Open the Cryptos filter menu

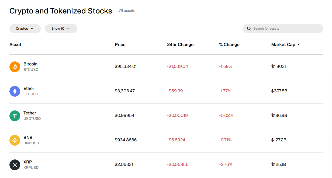point(25,29)
